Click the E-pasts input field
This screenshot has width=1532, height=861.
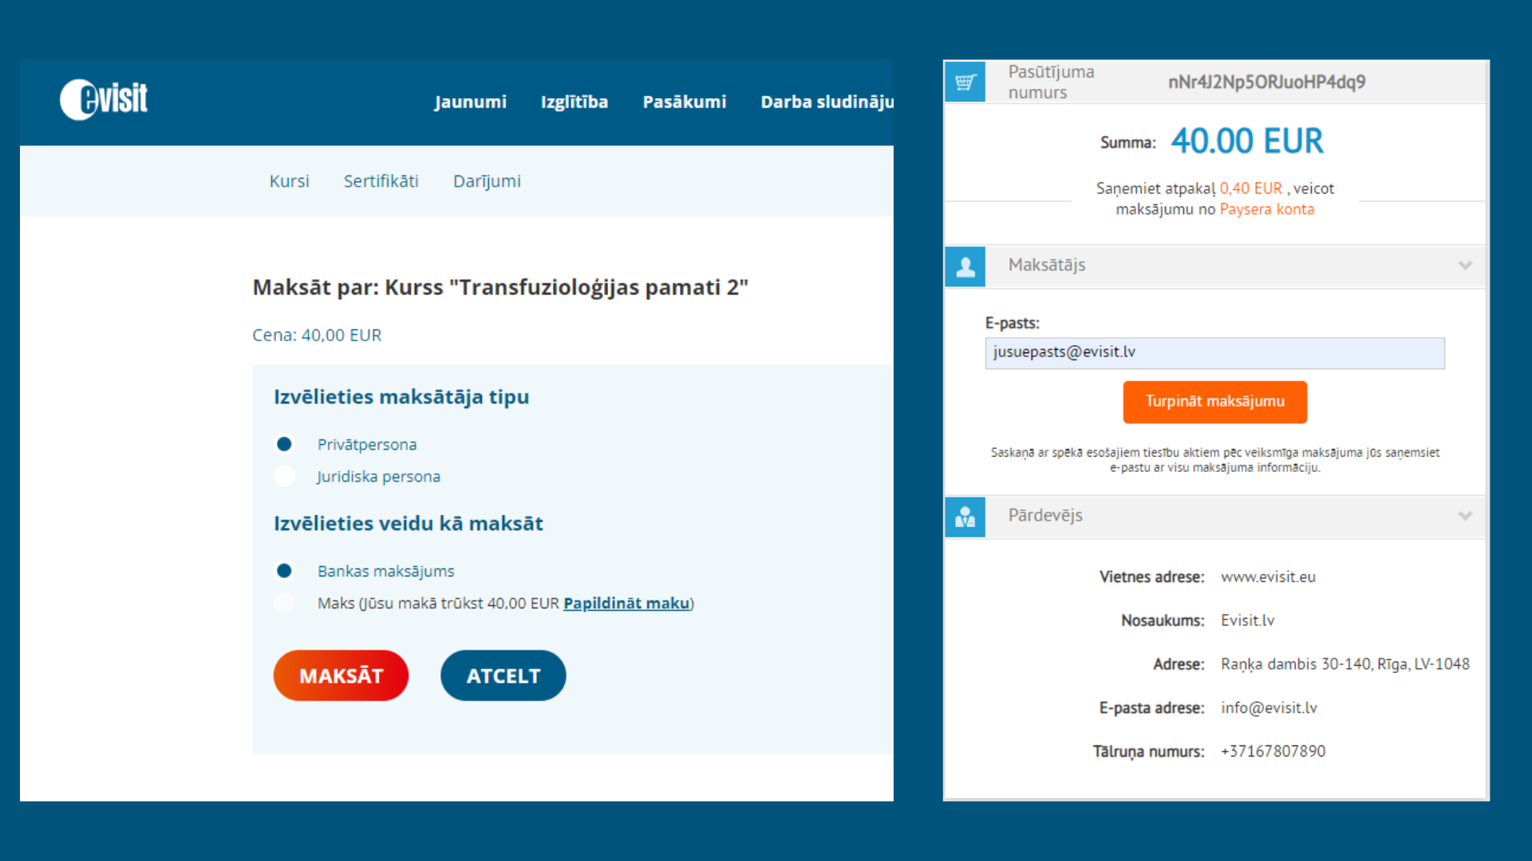[x=1214, y=353]
